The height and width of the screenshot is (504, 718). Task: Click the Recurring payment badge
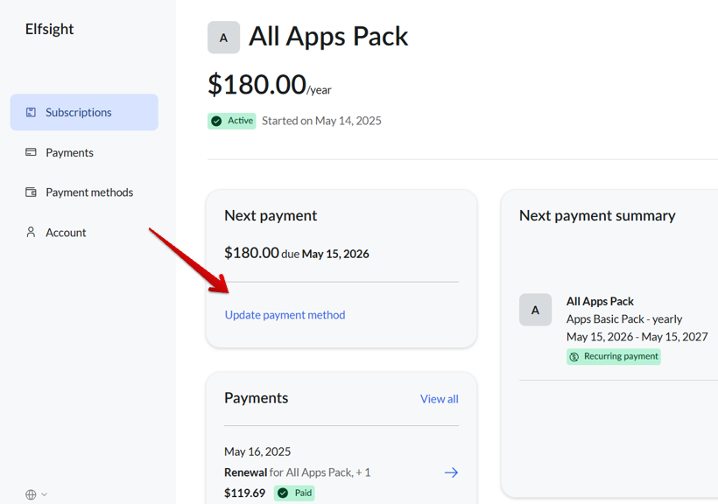pos(613,357)
